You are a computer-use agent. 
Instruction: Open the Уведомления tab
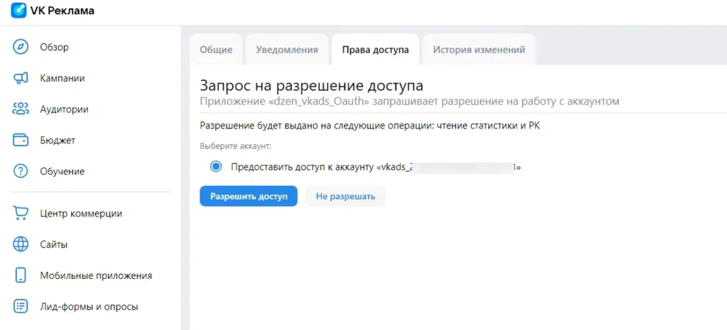pos(287,50)
